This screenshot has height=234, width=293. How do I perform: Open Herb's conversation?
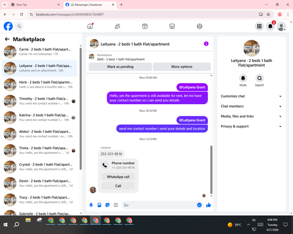[39, 85]
